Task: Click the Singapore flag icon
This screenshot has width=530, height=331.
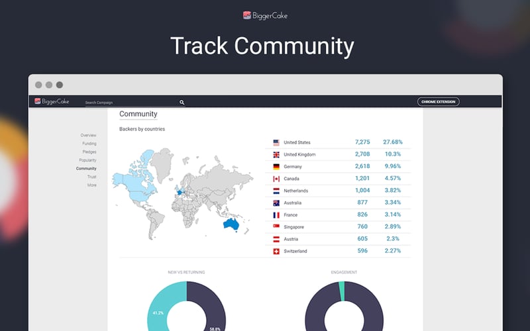Action: tap(276, 226)
